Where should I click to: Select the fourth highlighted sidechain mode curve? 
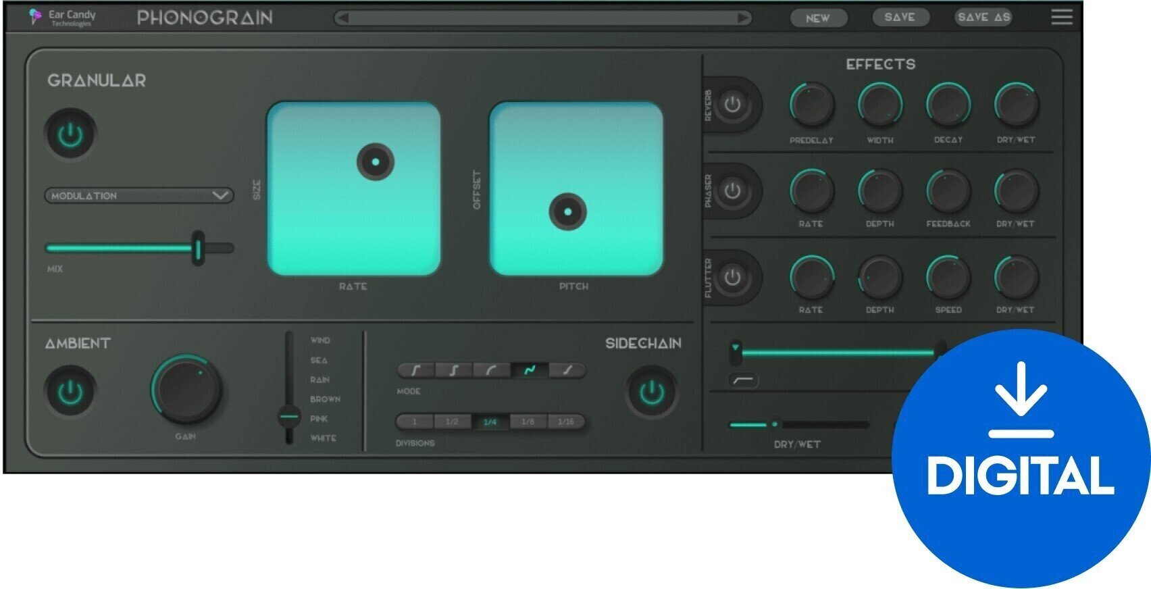point(530,370)
